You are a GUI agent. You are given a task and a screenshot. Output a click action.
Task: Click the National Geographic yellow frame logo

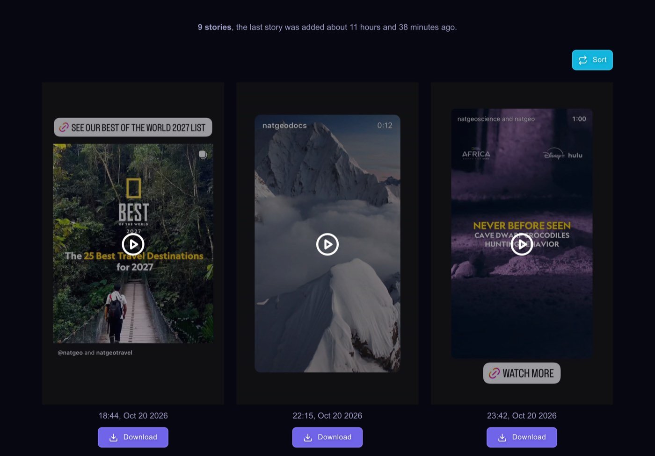tap(133, 188)
